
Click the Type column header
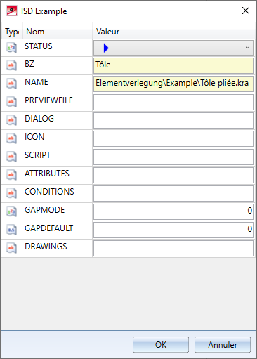[x=12, y=32]
